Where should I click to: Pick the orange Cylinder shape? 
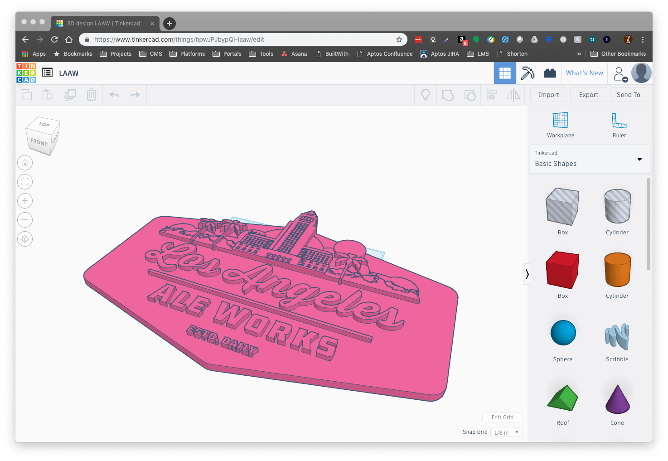tap(618, 270)
